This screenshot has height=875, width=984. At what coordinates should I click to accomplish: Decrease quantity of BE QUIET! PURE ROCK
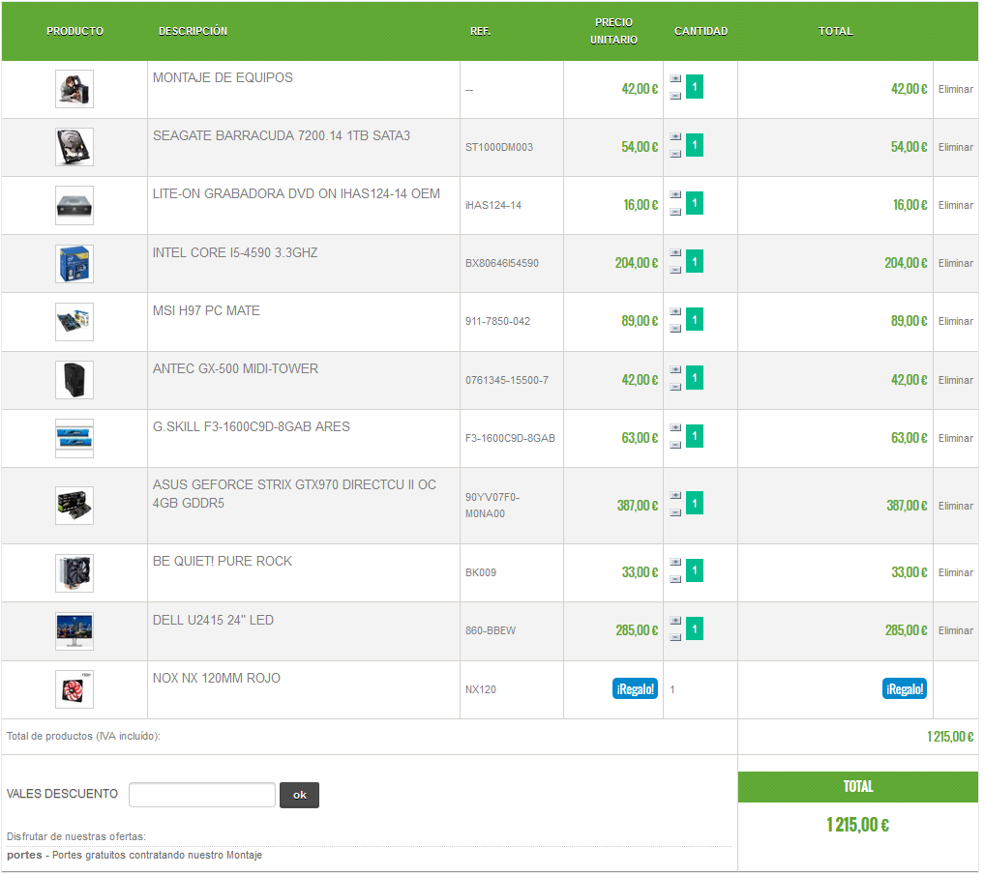tap(677, 580)
